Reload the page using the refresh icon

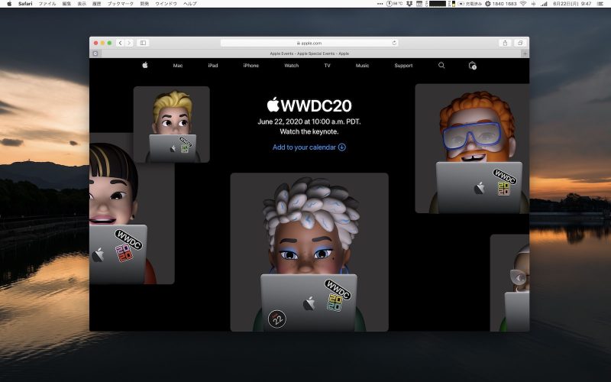click(394, 43)
